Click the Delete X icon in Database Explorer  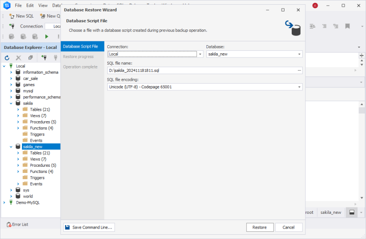click(19, 57)
